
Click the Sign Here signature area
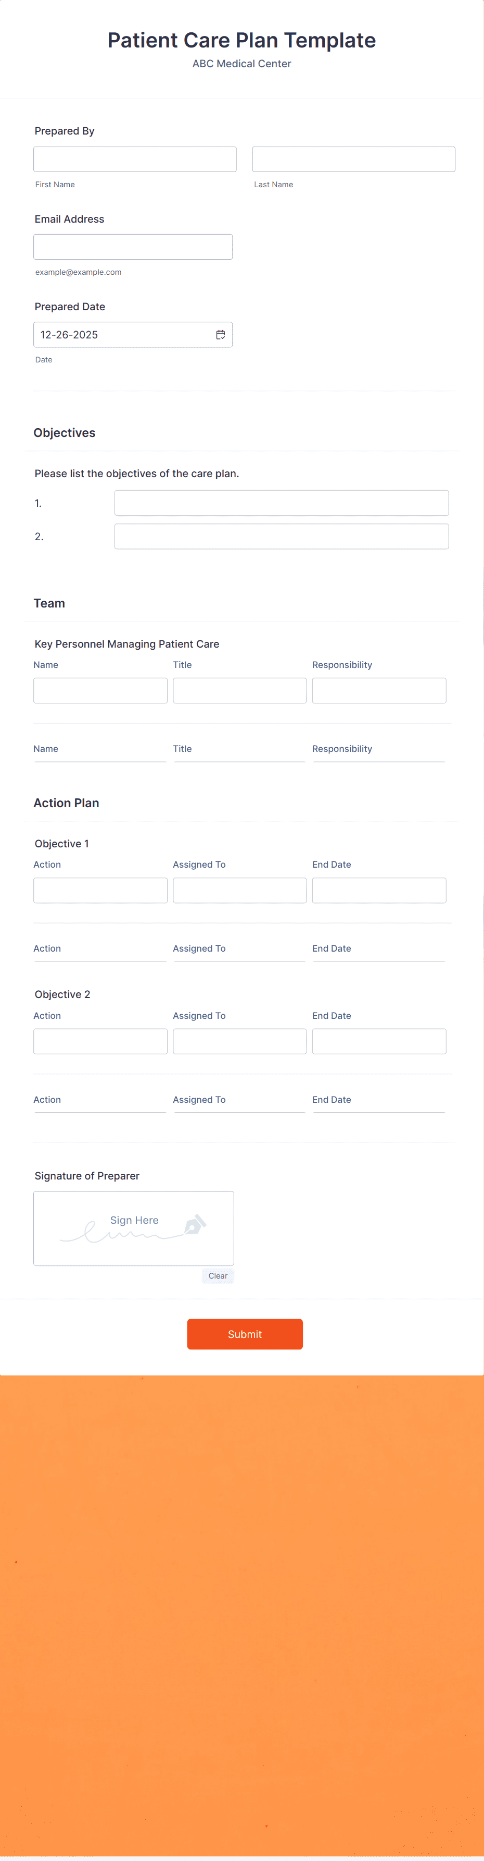(133, 1227)
